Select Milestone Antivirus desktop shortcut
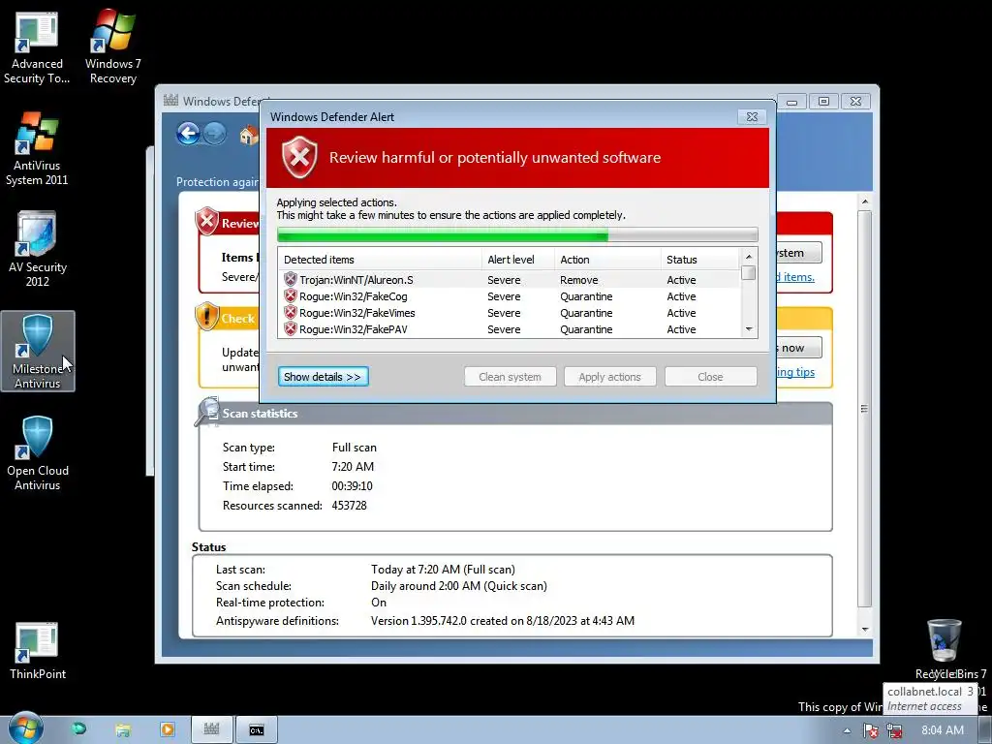The height and width of the screenshot is (744, 992). point(38,351)
